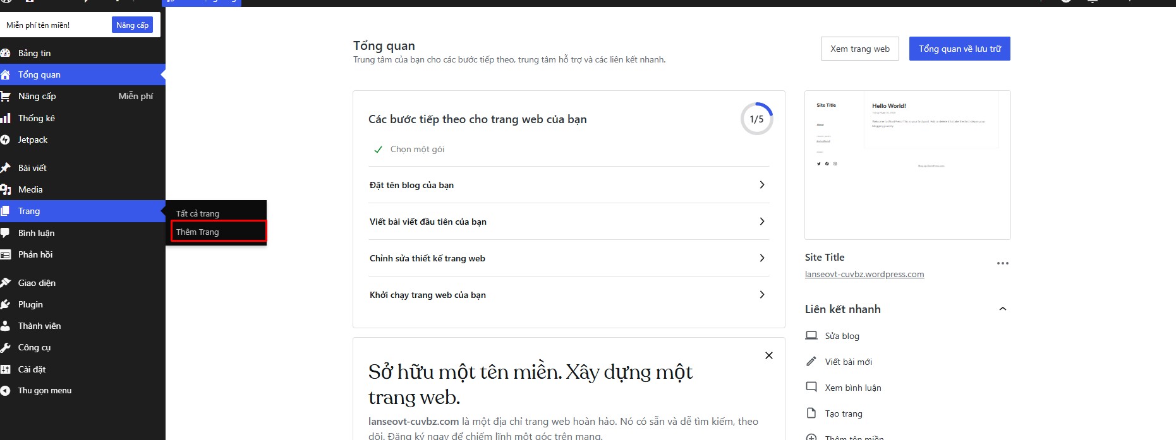
Task: Click the Miễn phí label beside Nâng cấp
Action: (135, 96)
